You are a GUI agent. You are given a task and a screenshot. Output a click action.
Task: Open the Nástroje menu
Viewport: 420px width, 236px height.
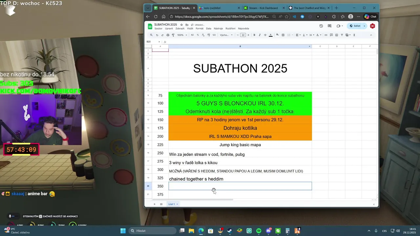[x=218, y=29]
